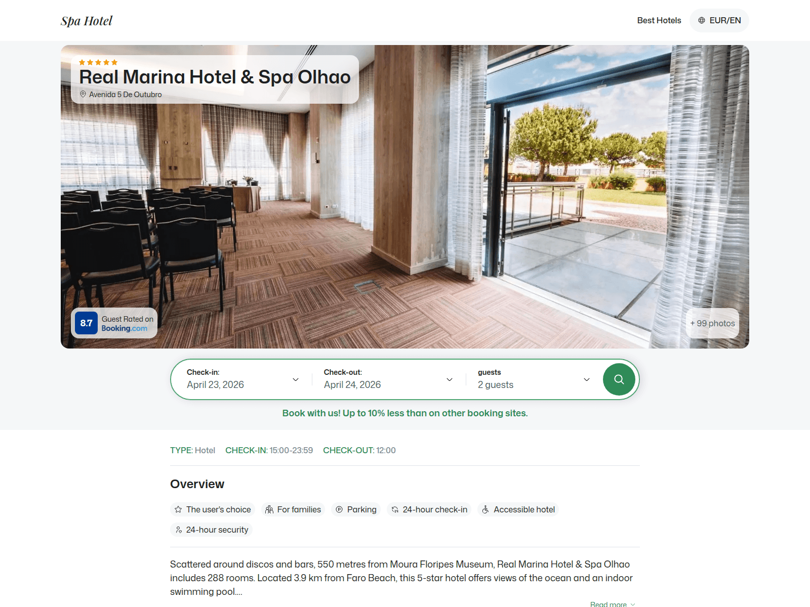Screen dimensions: 810x607
Task: Open the guests count dropdown
Action: pos(534,379)
